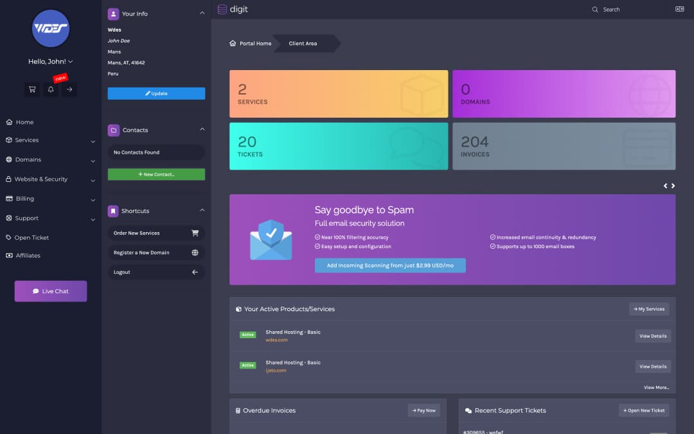Click the Shortcuts bookmark icon

(113, 211)
